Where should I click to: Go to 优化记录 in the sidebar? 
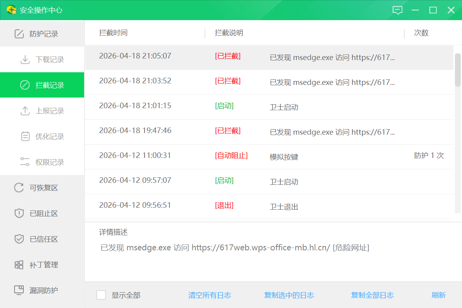click(42, 137)
